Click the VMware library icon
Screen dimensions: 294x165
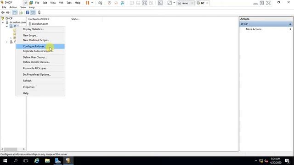click(31, 3)
